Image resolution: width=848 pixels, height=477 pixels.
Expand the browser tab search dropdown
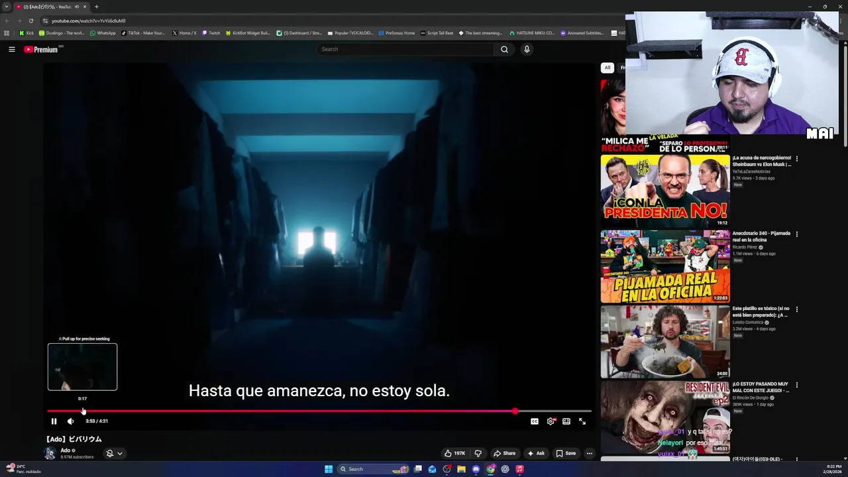(x=7, y=7)
